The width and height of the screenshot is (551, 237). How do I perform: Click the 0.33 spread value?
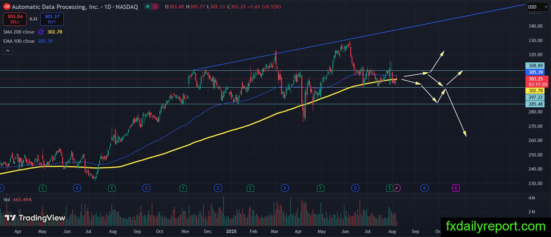coord(33,19)
